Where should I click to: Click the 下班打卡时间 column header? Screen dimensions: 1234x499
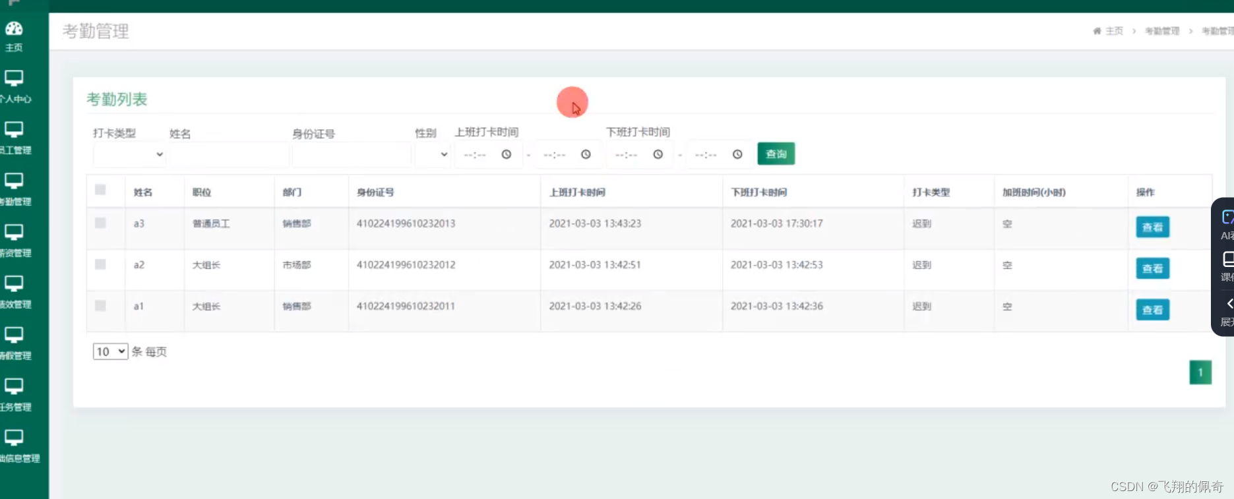click(x=758, y=192)
